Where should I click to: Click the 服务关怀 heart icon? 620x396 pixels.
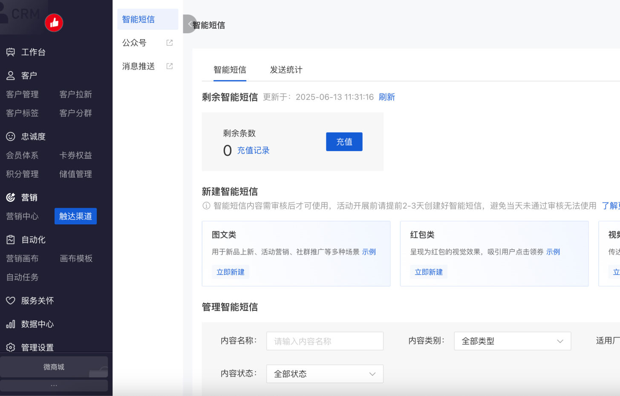[x=11, y=301]
